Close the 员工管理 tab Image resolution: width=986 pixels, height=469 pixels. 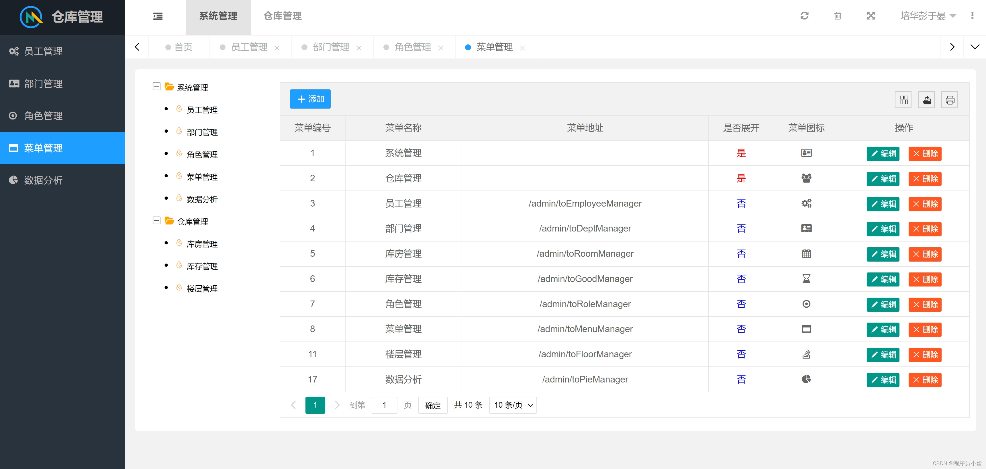(277, 48)
